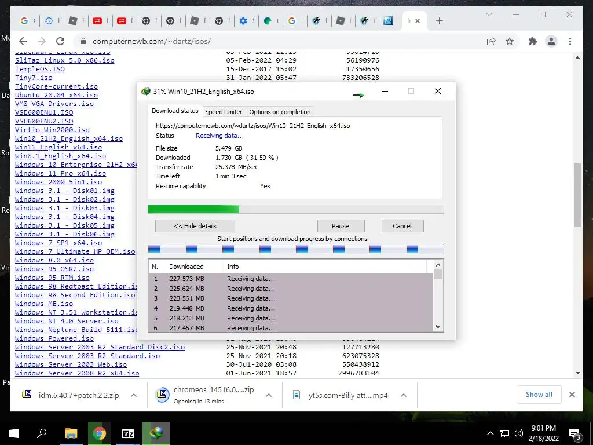Viewport: 593px width, 445px height.
Task: Close the Chrome downloads shelf
Action: click(x=572, y=395)
